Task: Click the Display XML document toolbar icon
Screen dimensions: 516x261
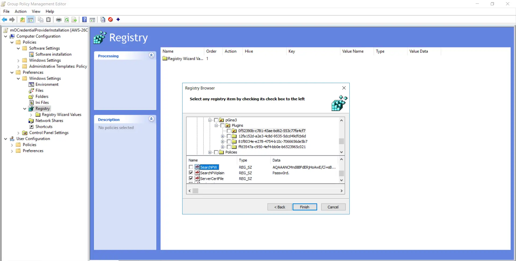Action: pyautogui.click(x=103, y=20)
